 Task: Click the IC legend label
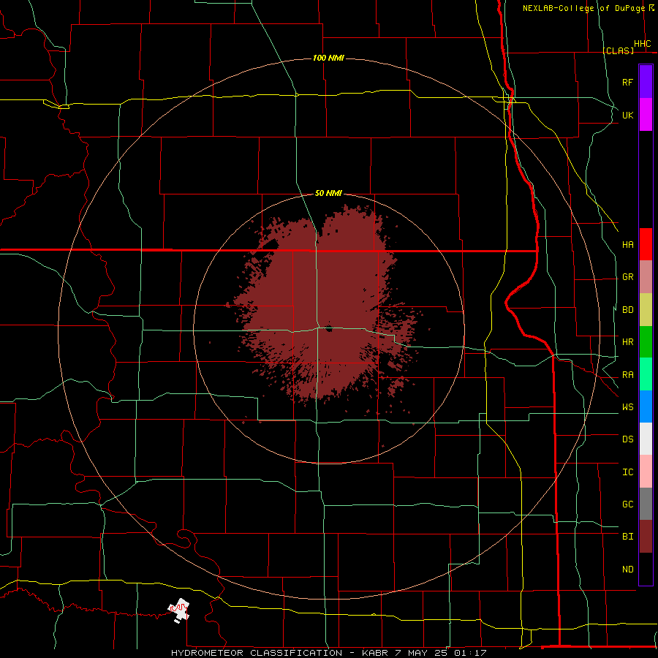point(627,472)
